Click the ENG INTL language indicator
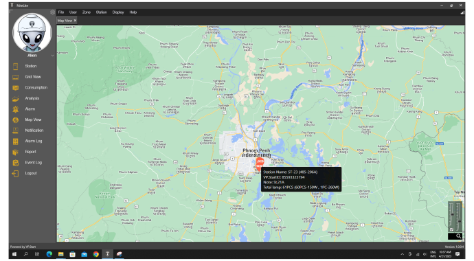The width and height of the screenshot is (474, 261). (433, 254)
